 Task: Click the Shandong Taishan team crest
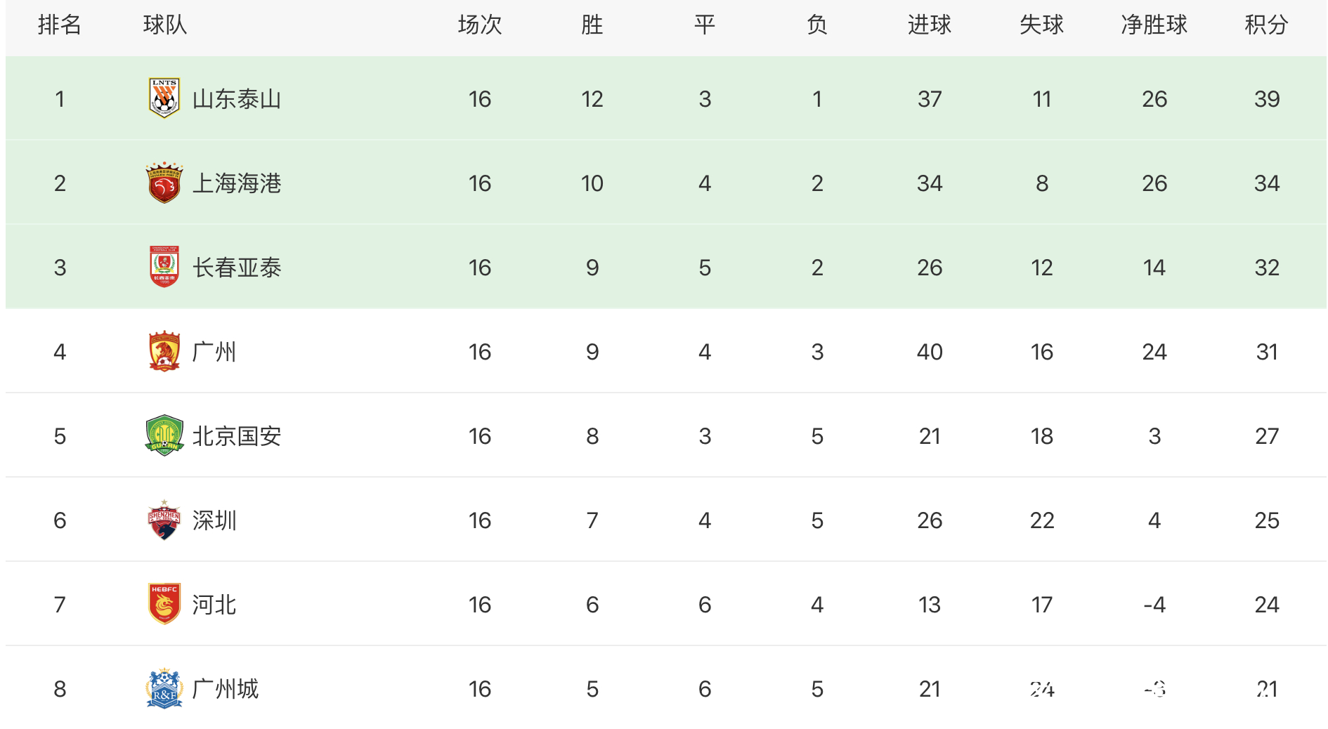[164, 98]
